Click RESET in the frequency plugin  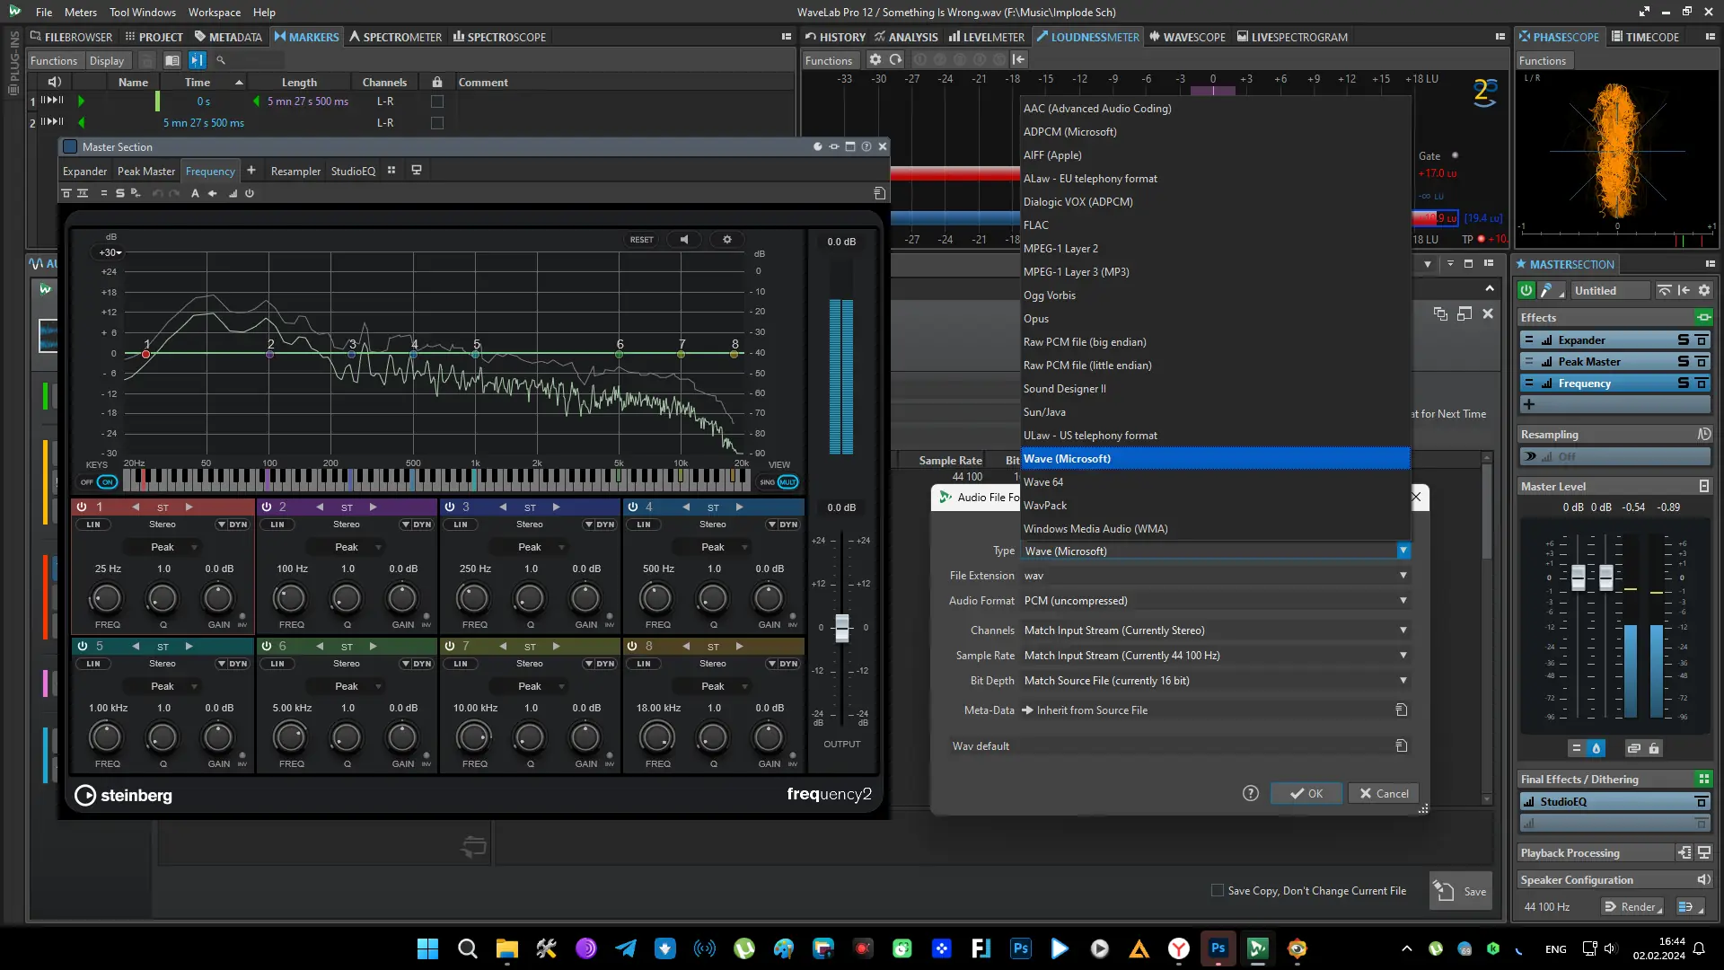click(641, 240)
